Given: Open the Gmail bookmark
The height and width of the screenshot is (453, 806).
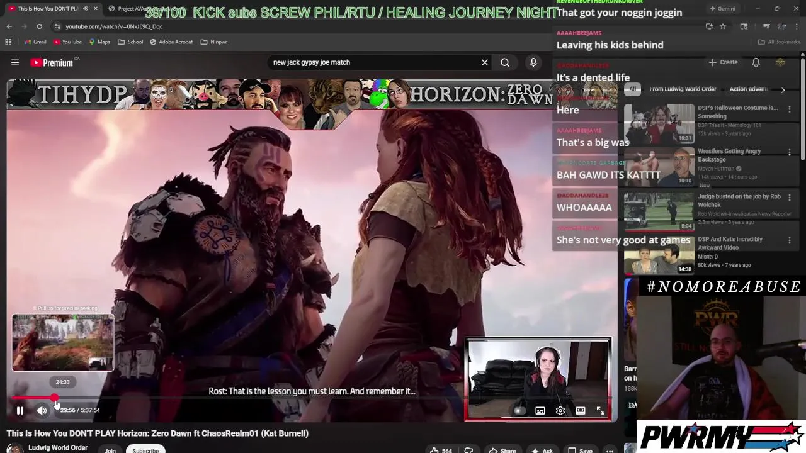Looking at the screenshot, I should tap(35, 42).
